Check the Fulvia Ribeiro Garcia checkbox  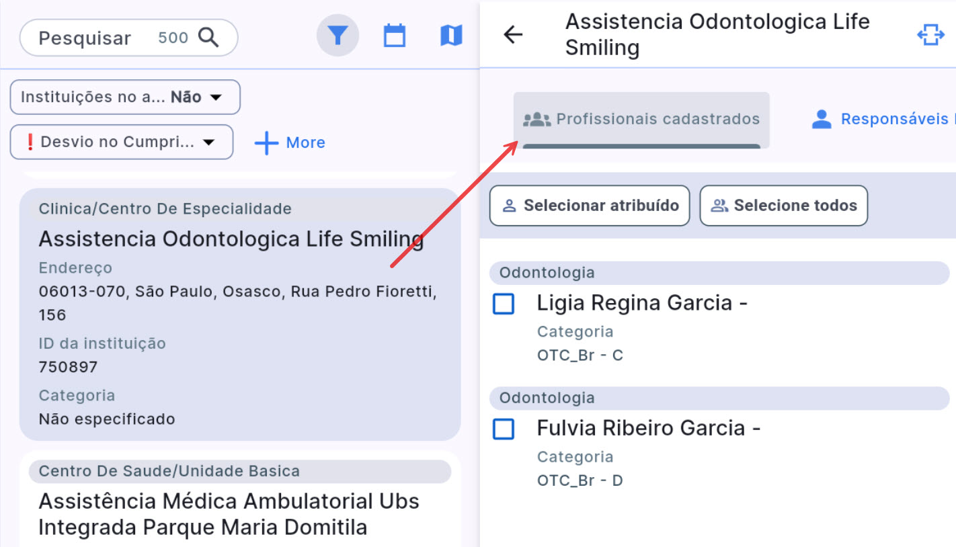click(504, 429)
